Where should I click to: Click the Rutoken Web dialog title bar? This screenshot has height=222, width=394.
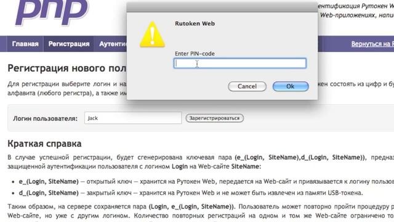(222, 7)
